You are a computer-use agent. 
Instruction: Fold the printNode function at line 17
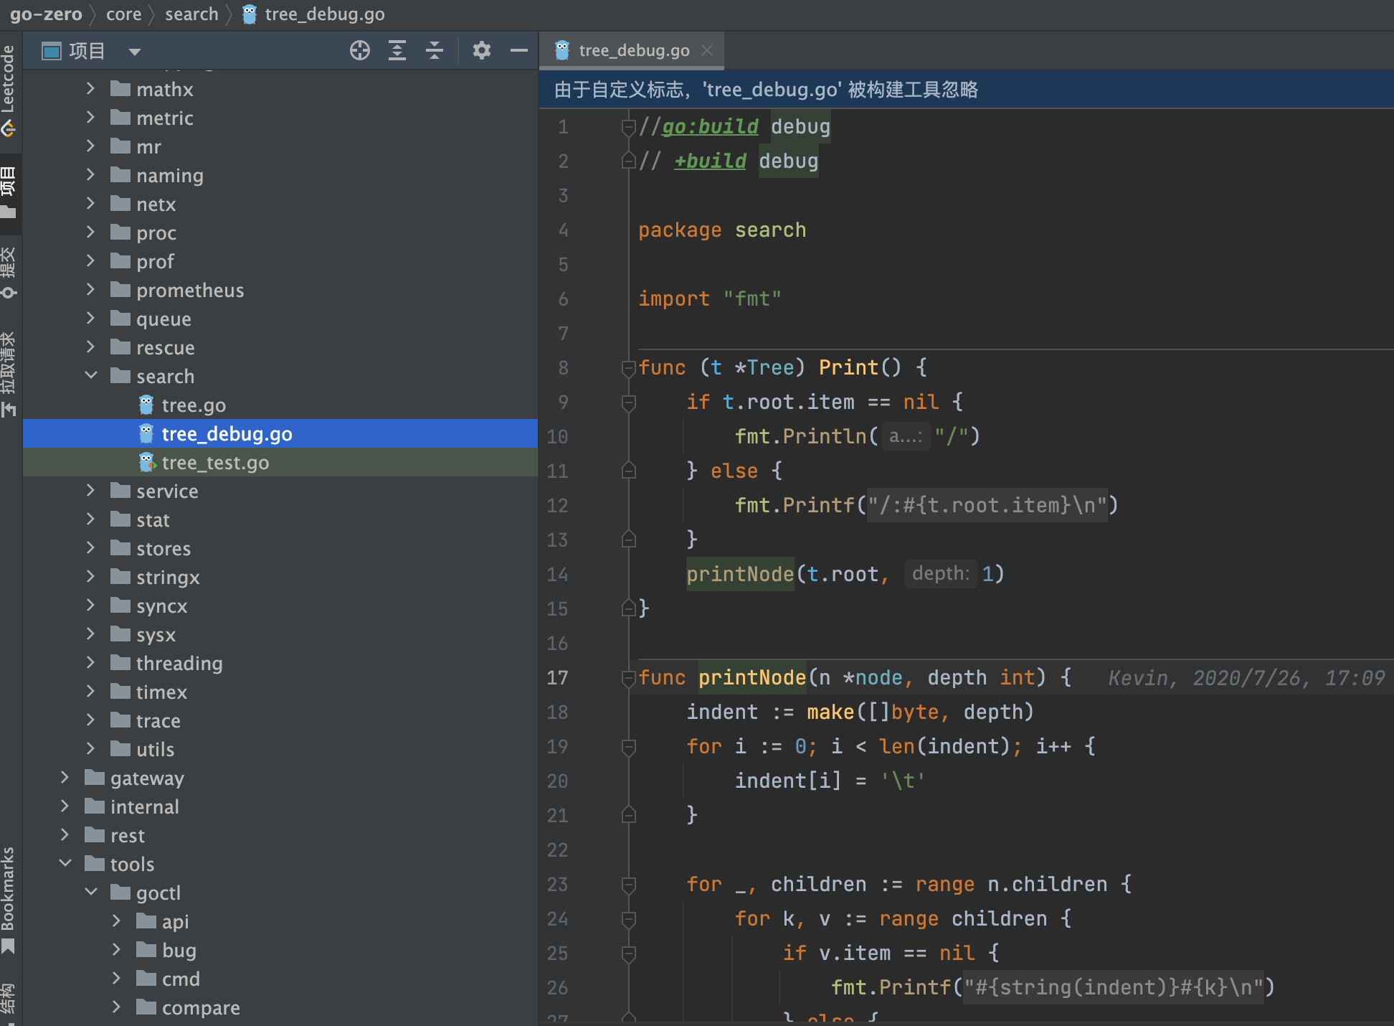pyautogui.click(x=629, y=678)
